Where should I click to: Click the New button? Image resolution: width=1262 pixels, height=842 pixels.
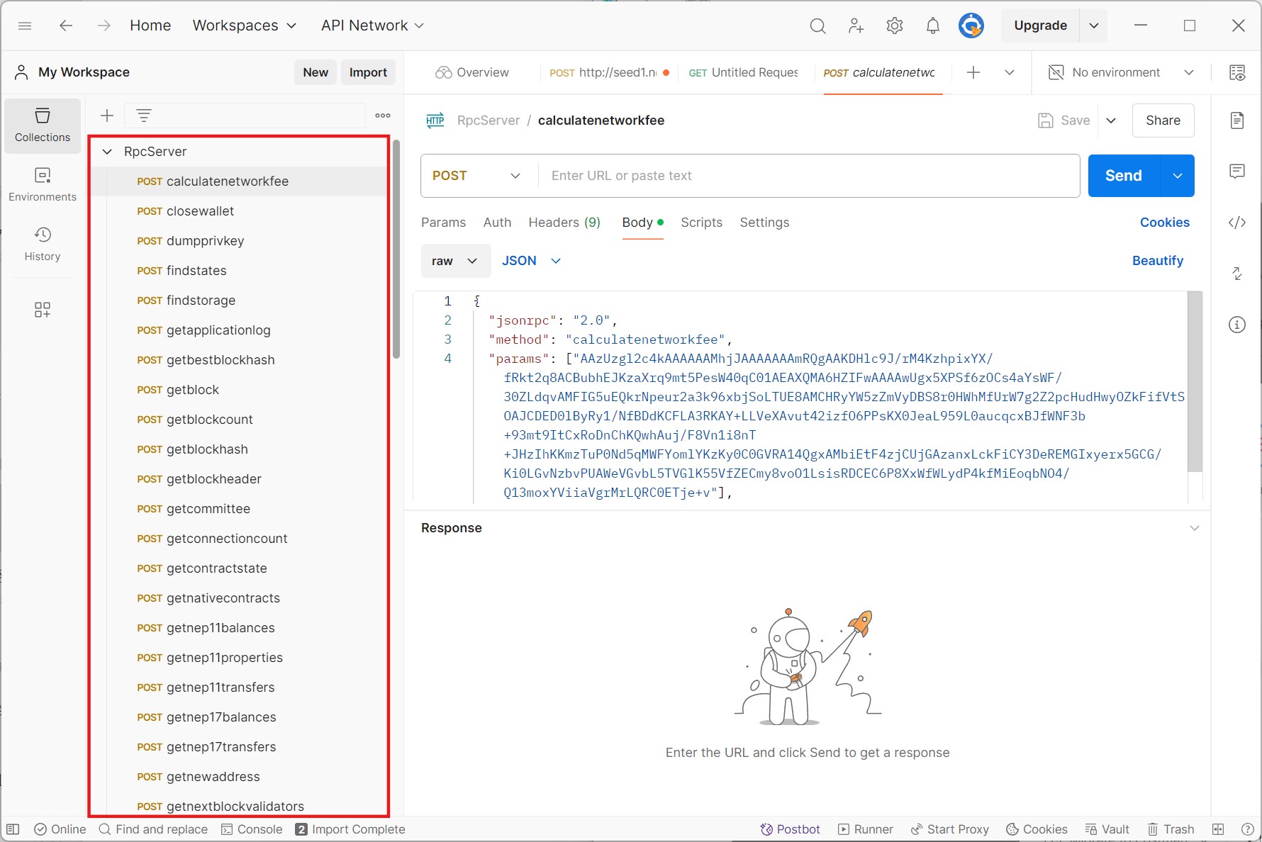coord(315,72)
